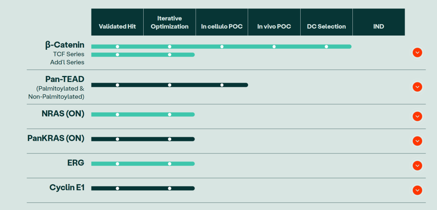Click the In cellulo POC dot on TCF Series bar
437x210 pixels.
(x=222, y=46)
